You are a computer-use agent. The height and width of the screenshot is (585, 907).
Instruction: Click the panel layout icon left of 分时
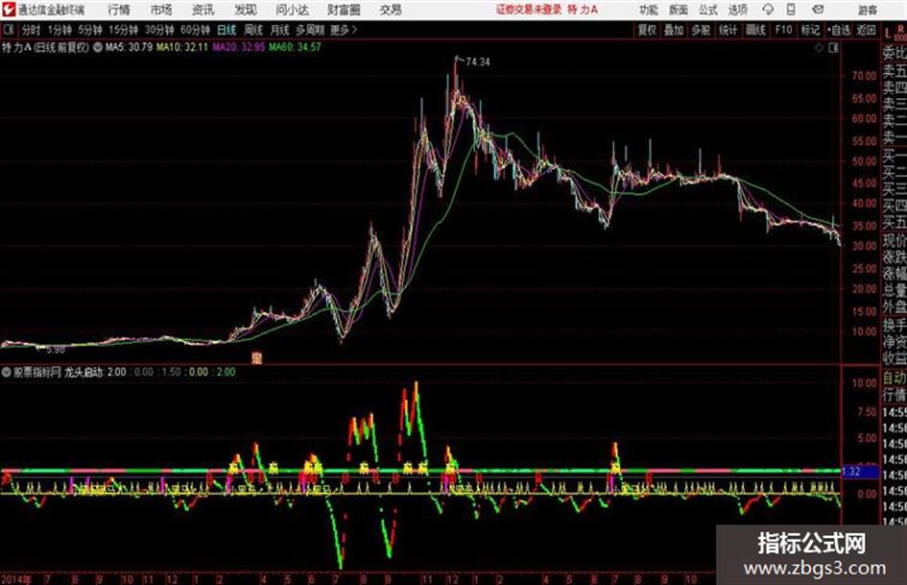(x=9, y=30)
